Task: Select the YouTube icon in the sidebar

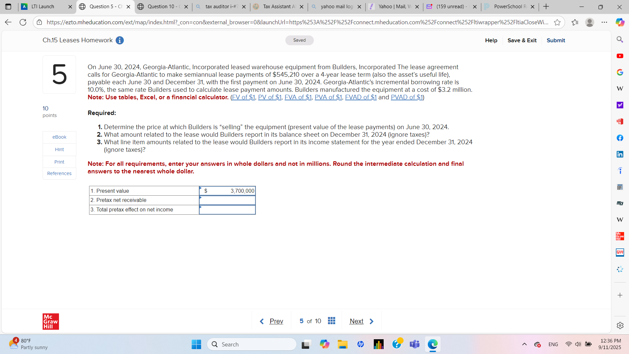Action: (x=620, y=56)
